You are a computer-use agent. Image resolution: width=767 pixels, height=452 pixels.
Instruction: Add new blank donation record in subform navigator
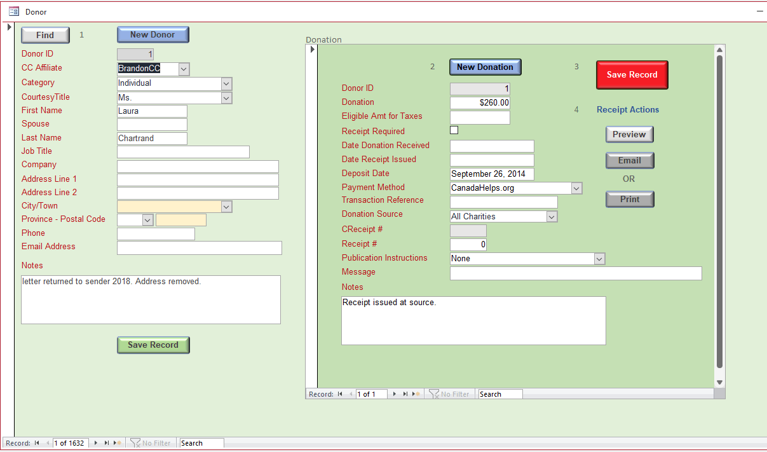[416, 394]
